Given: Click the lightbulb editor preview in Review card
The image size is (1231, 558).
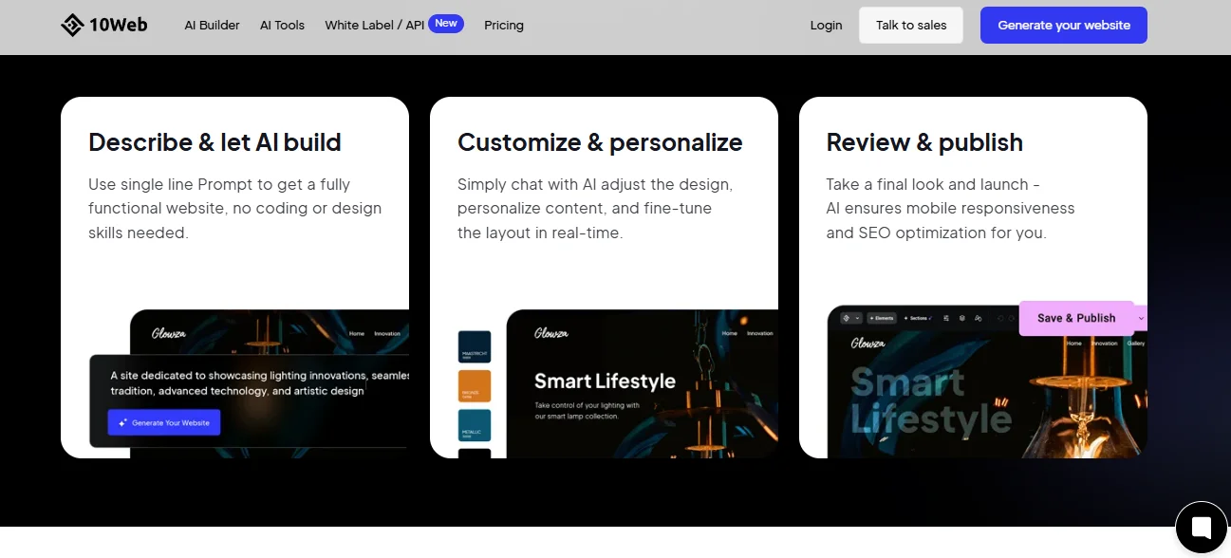Looking at the screenshot, I should coord(987,381).
